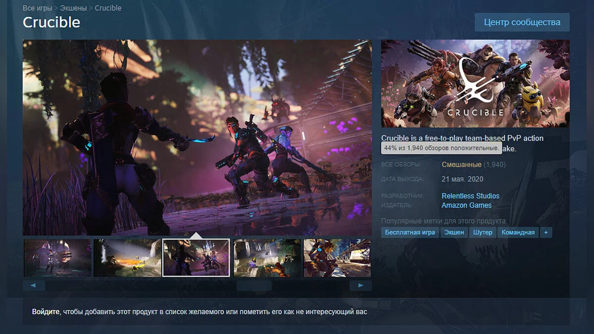Select the 'Командная' tag
Viewport: 594px width, 334px height.
[x=518, y=232]
